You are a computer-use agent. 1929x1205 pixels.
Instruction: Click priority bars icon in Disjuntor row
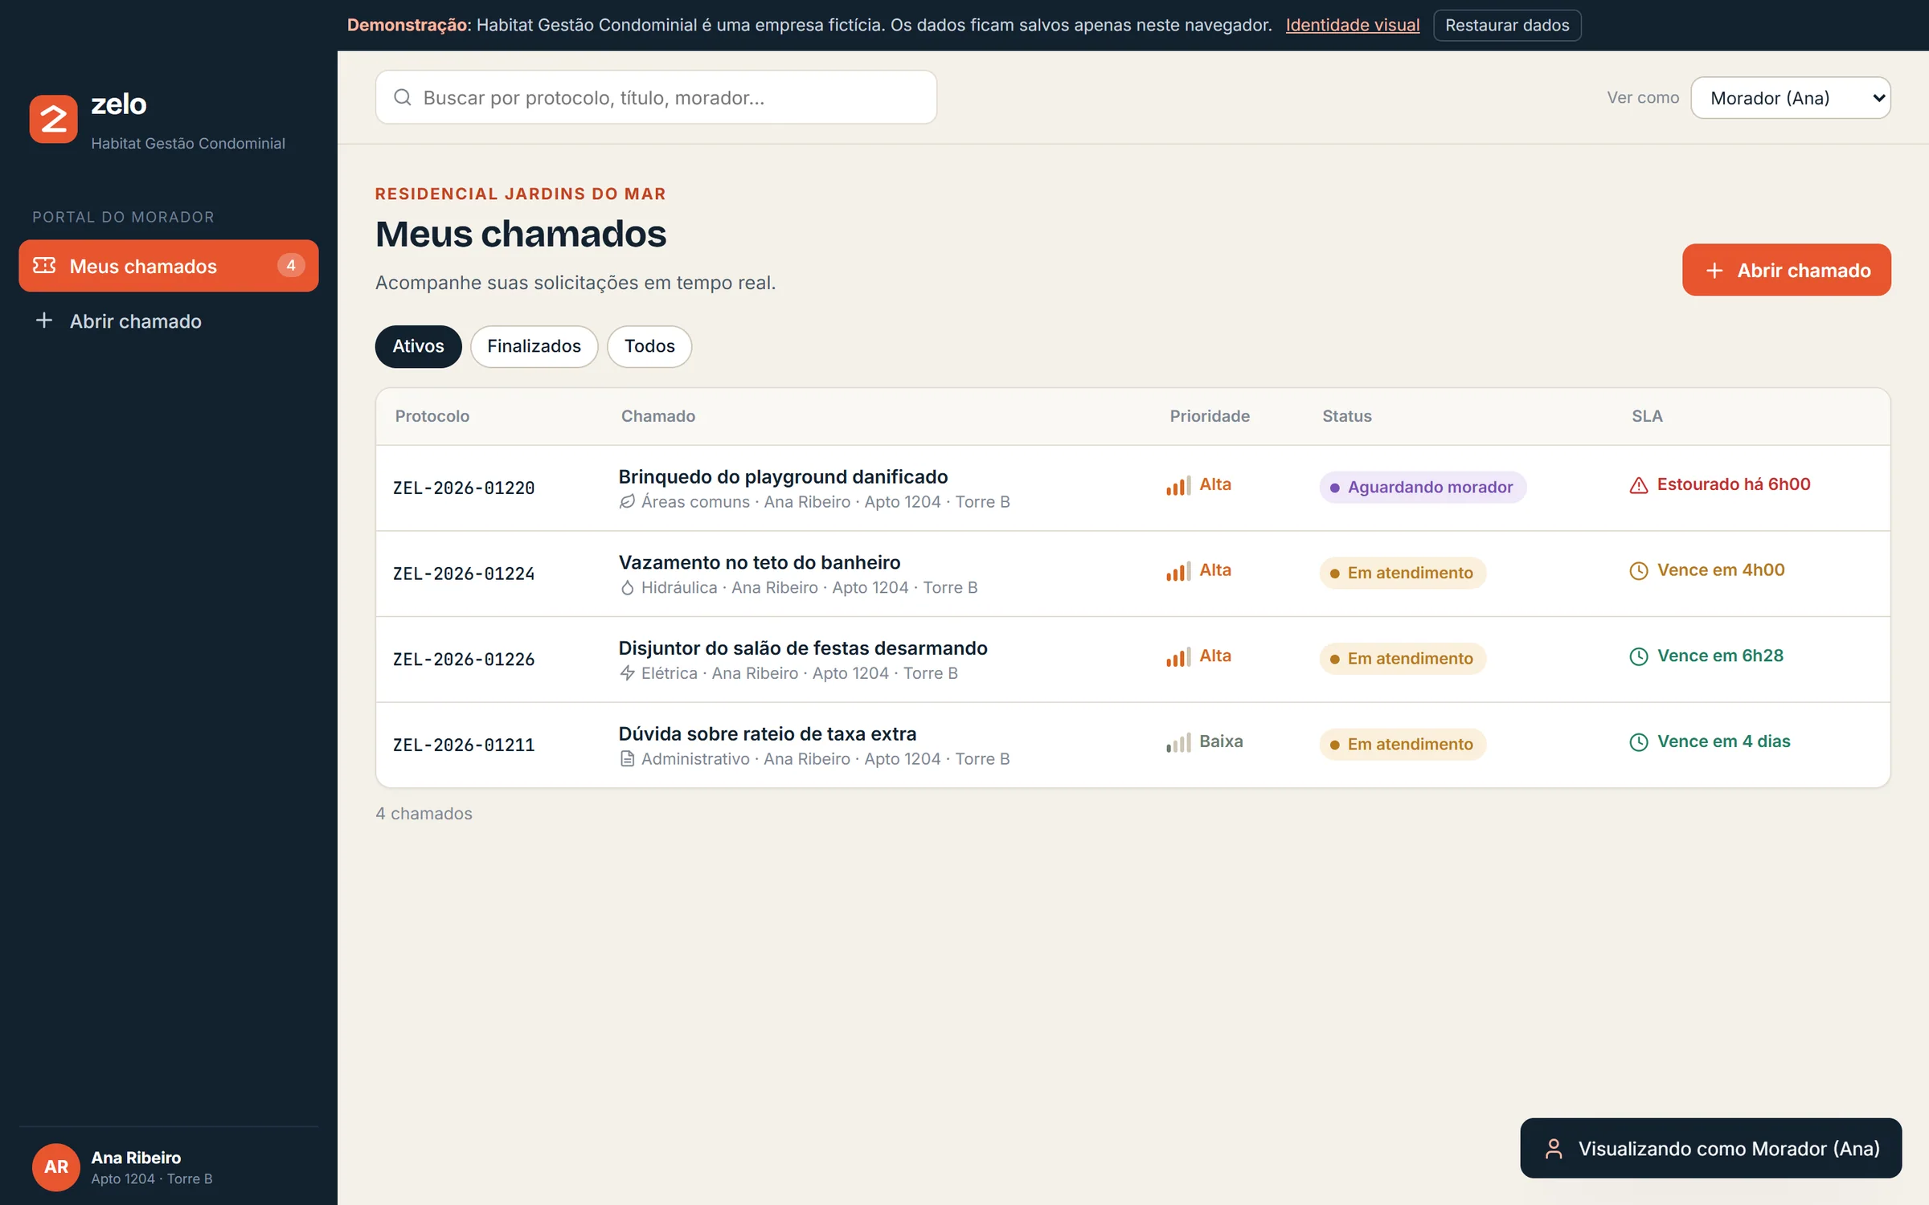click(x=1178, y=656)
